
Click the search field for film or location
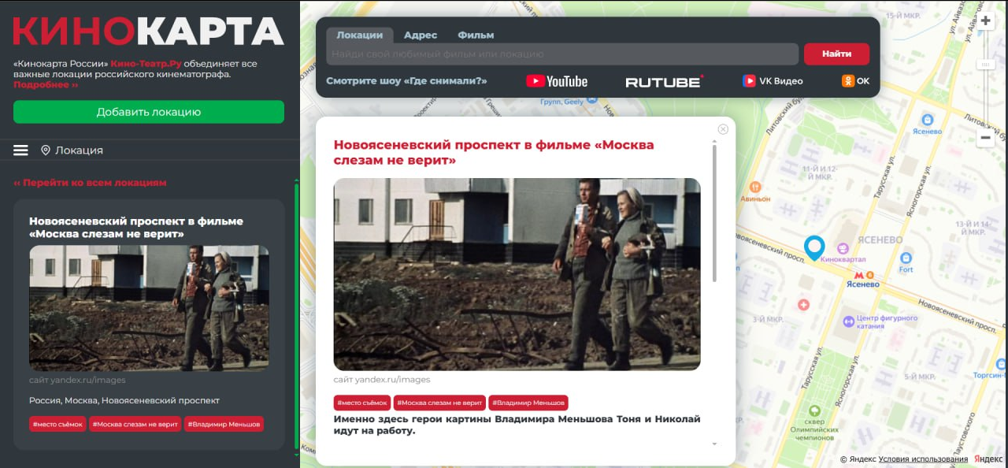pyautogui.click(x=562, y=54)
